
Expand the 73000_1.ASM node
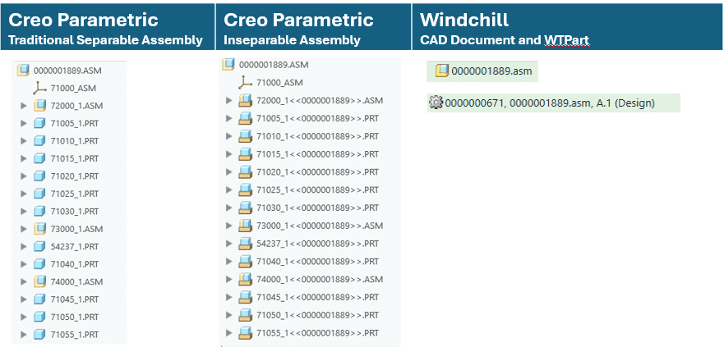coord(24,229)
